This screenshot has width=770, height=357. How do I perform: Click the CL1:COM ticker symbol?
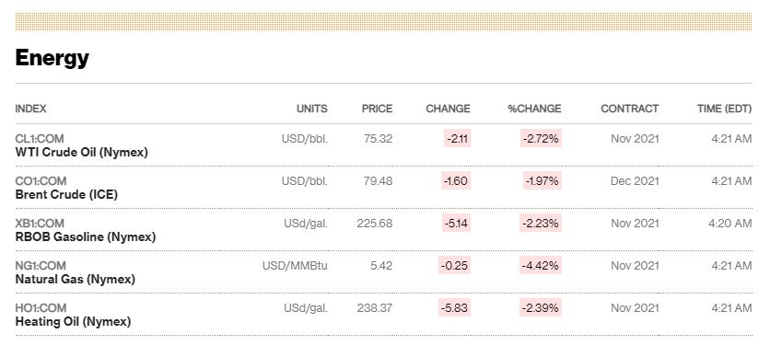[40, 139]
